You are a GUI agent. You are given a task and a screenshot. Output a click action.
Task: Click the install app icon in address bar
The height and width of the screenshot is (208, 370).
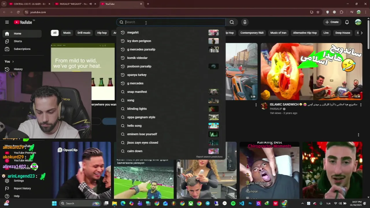(x=312, y=12)
